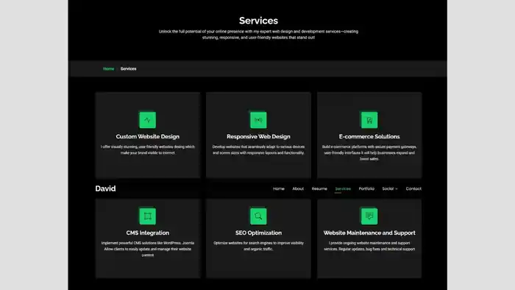This screenshot has height=290, width=515.
Task: Click the E-commerce Solutions cart icon
Action: coord(369,120)
